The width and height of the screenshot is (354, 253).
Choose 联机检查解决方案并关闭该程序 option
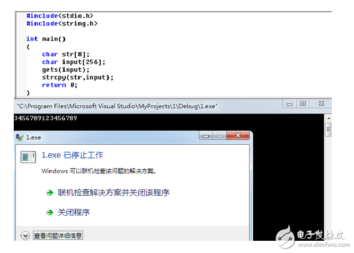[x=113, y=193]
